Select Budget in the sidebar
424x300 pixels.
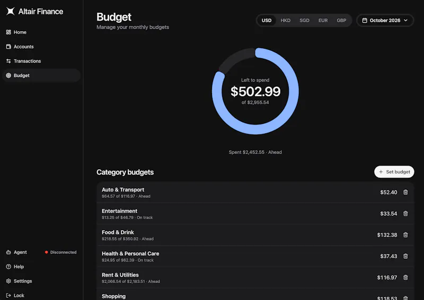[x=41, y=76]
